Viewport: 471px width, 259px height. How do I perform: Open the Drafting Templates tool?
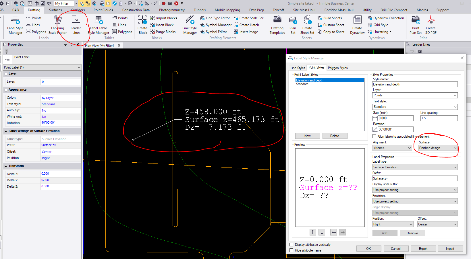point(277,25)
